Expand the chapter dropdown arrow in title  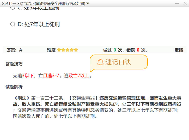click(x=88, y=3)
